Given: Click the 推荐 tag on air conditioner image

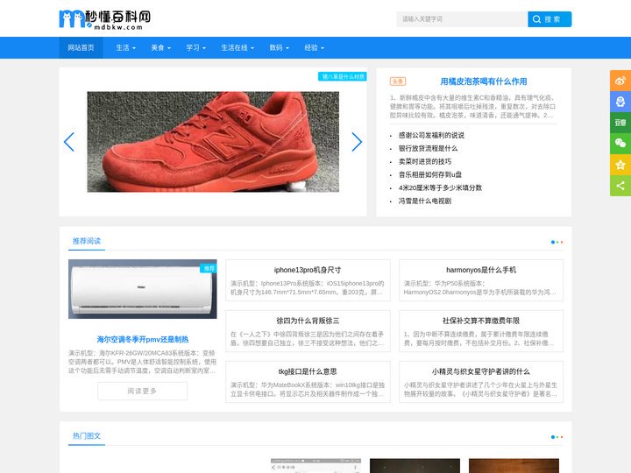Looking at the screenshot, I should click(209, 268).
